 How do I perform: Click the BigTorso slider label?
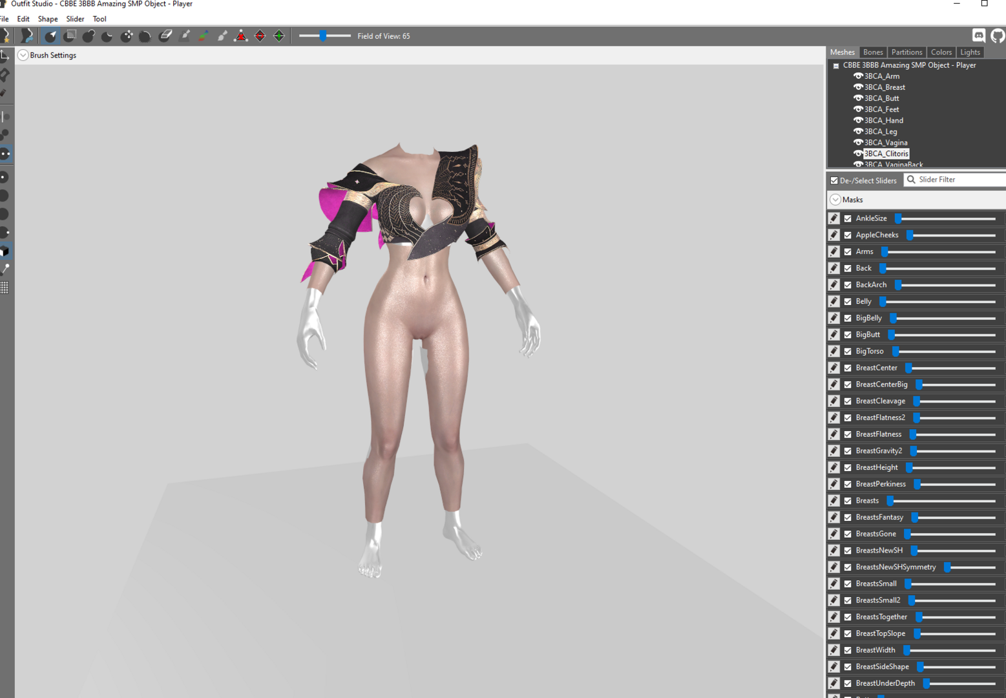(870, 351)
